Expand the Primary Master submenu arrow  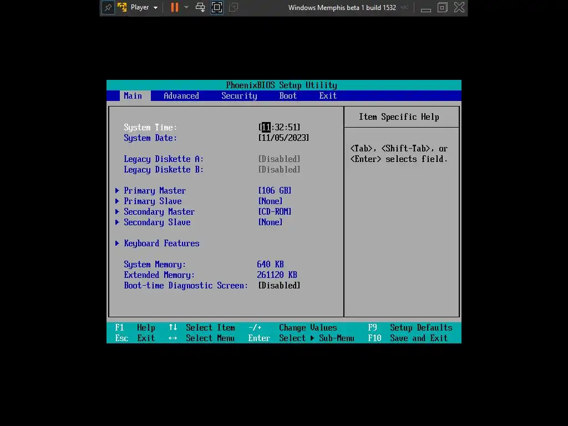coord(117,191)
